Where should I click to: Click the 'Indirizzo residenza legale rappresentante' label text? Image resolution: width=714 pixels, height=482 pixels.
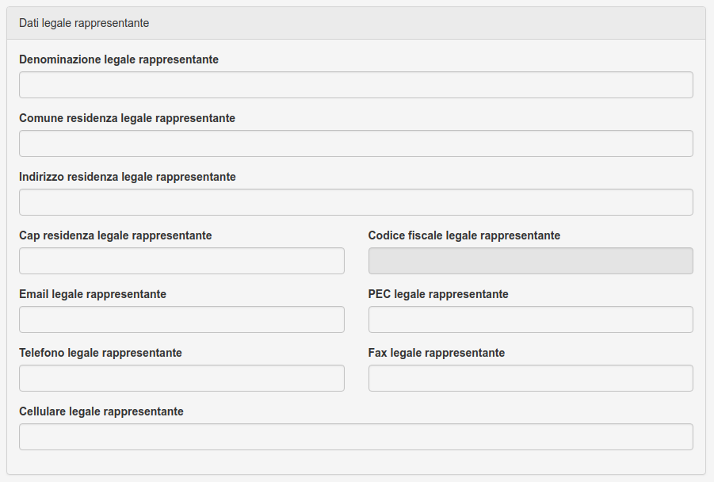click(x=128, y=177)
